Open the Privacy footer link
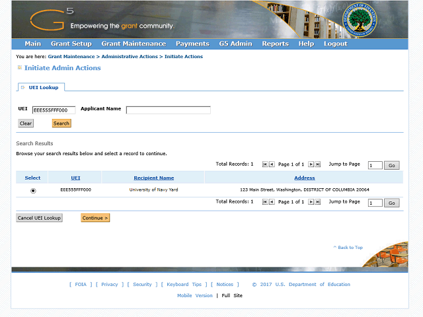423x317 pixels. click(110, 285)
